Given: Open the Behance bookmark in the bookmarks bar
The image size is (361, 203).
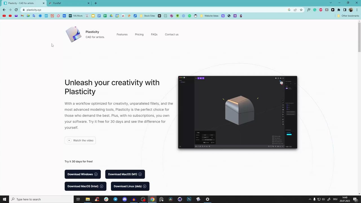Looking at the screenshot, I should tap(64, 16).
